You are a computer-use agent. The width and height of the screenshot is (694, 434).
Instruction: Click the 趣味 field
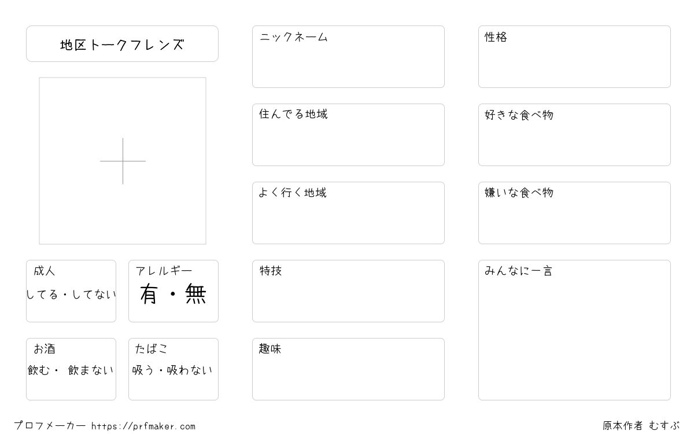[348, 369]
